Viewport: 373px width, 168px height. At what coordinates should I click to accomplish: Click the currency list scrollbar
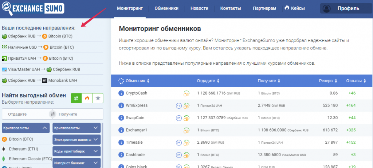tap(102, 145)
